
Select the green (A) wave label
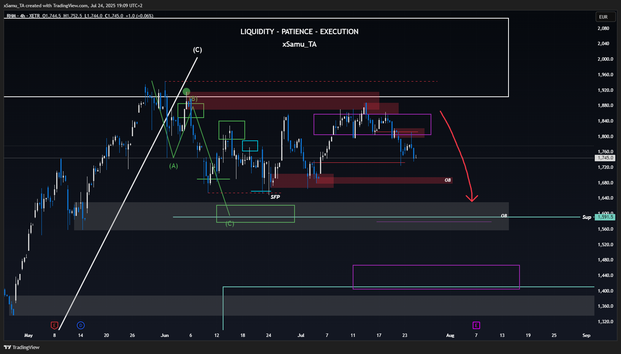coord(173,166)
